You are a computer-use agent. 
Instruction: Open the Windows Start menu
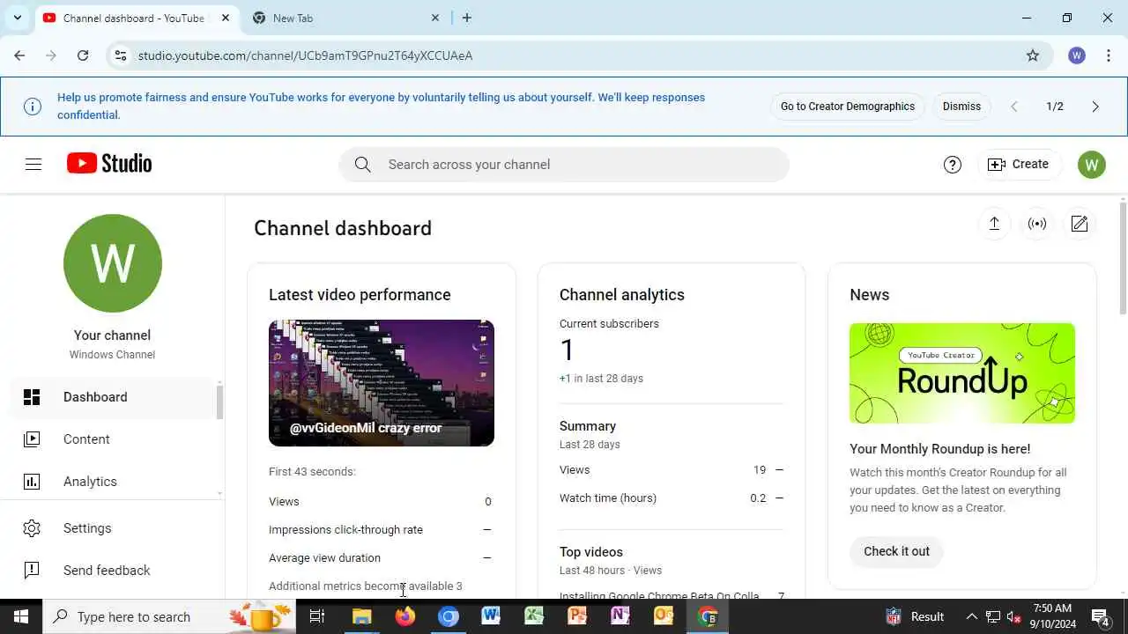[x=21, y=616]
